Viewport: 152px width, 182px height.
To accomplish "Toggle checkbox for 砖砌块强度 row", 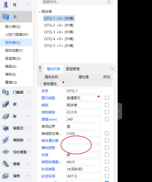I will tap(107, 162).
